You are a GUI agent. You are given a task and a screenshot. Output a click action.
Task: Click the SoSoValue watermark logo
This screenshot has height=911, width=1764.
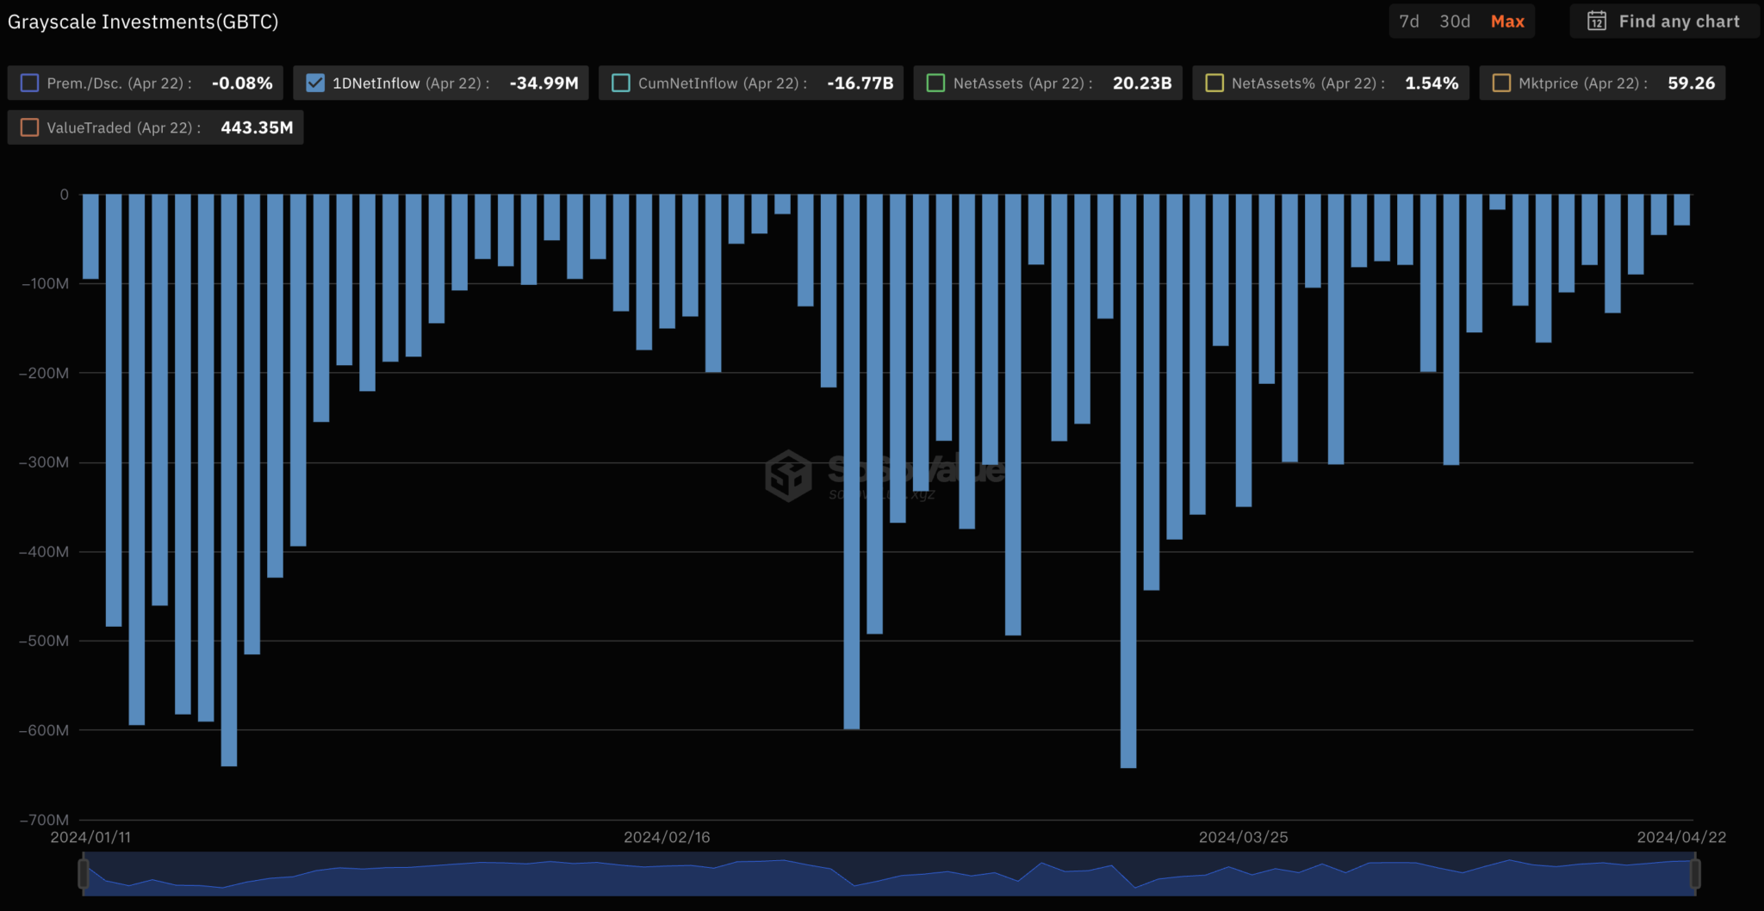tap(788, 474)
